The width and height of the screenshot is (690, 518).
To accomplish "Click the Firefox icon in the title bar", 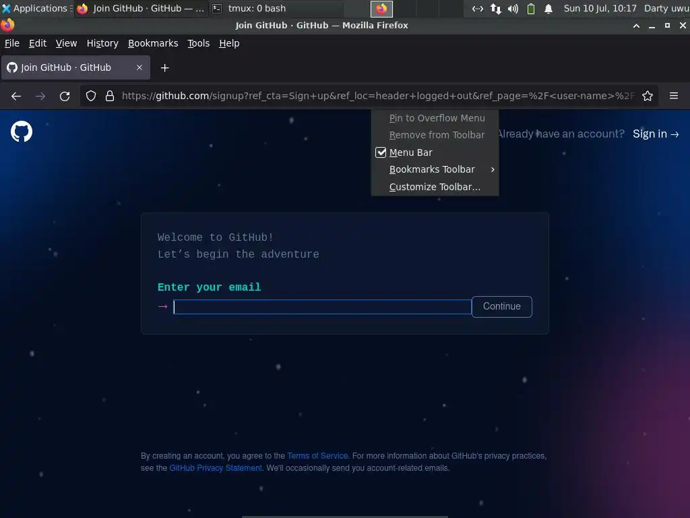I will click(7, 25).
